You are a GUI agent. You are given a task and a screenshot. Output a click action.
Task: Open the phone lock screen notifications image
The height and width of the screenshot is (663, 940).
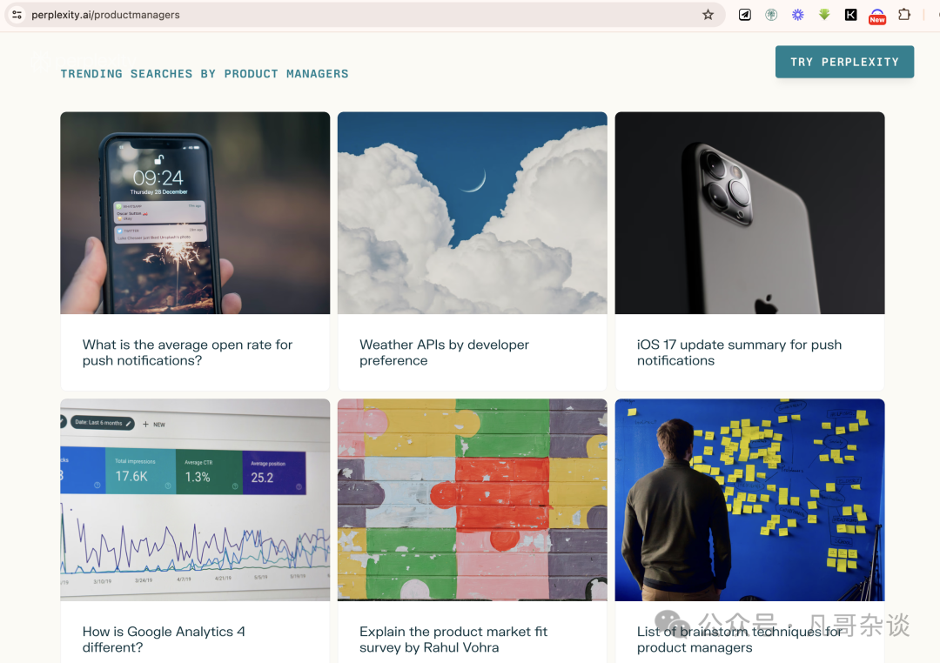point(195,213)
